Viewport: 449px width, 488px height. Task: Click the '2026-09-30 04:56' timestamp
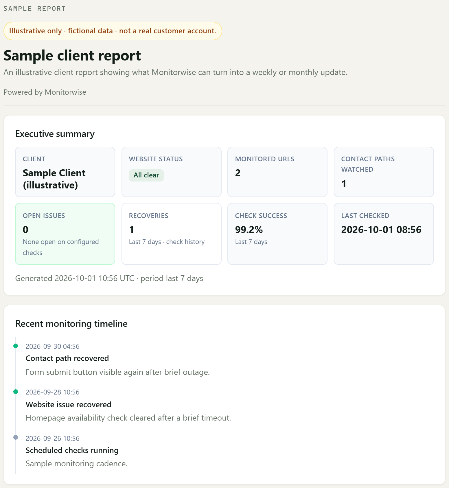tap(53, 346)
